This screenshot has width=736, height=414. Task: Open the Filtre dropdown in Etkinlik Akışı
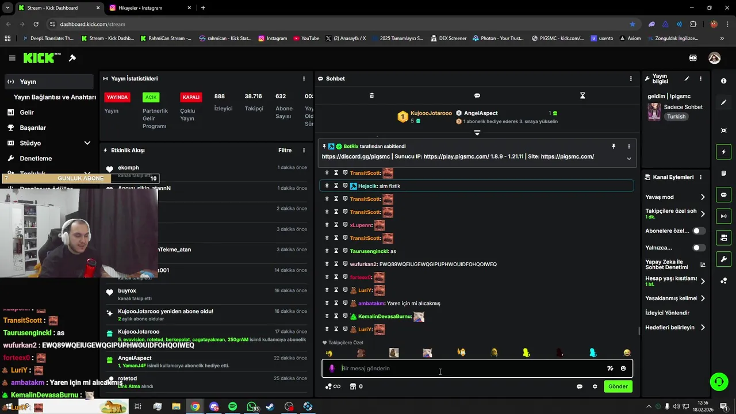coord(285,151)
